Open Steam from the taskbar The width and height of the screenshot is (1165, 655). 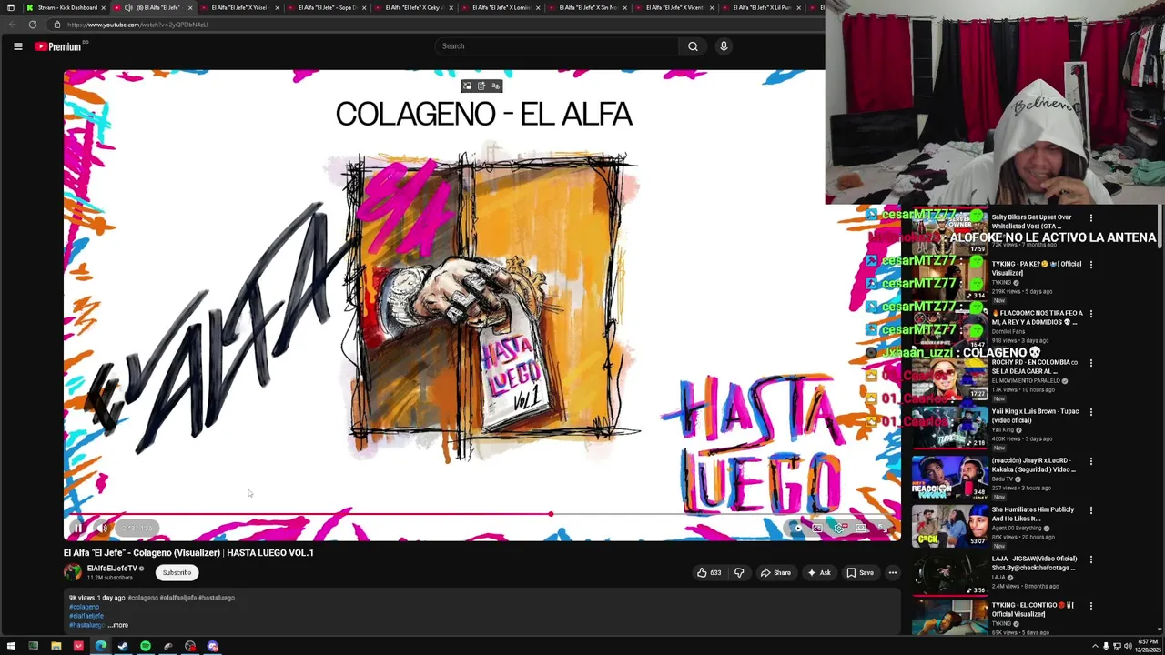(123, 647)
